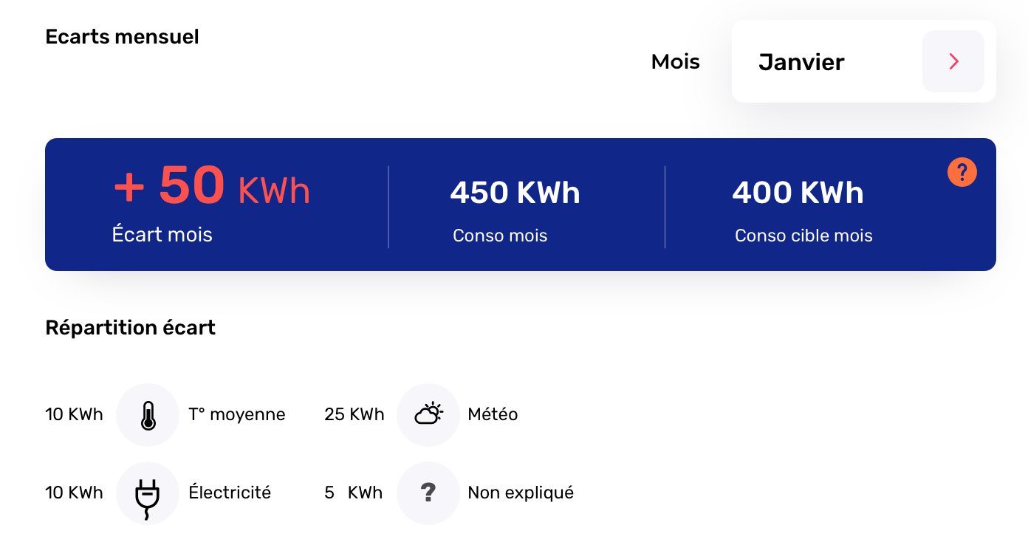
Task: Advance month with the pink chevron arrow
Action: pos(953,62)
